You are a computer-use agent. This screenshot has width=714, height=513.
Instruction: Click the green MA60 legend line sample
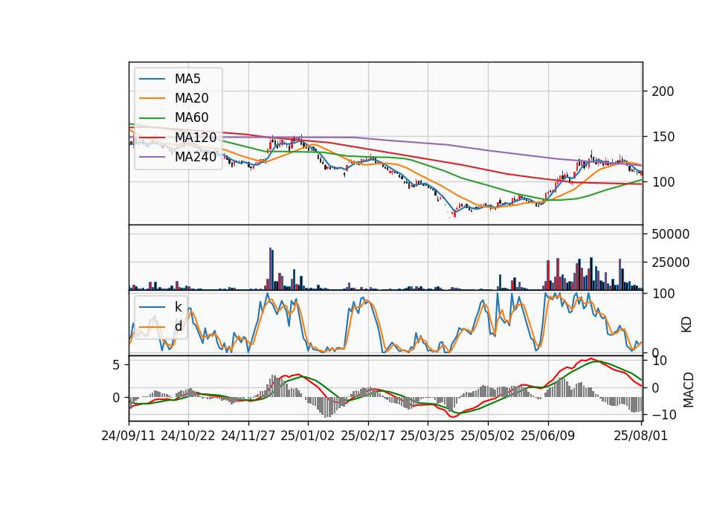(x=152, y=118)
